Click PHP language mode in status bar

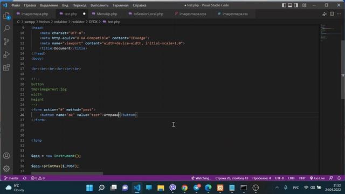point(302,178)
